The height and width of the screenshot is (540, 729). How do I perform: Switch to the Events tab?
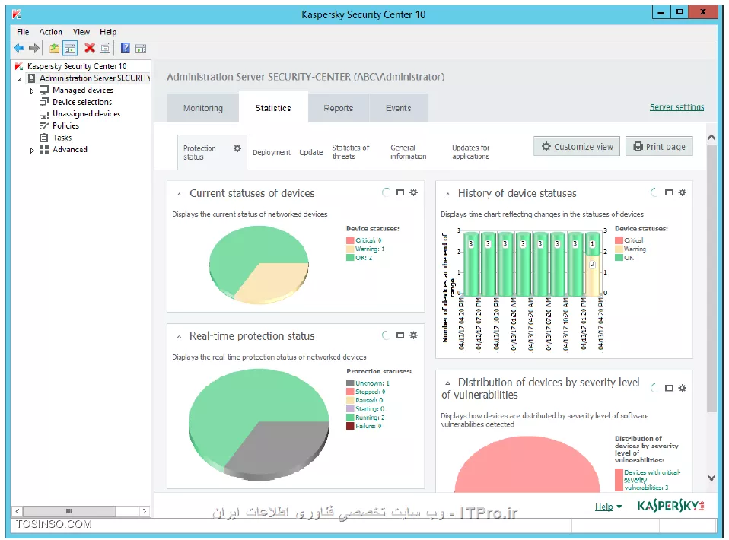tap(399, 108)
